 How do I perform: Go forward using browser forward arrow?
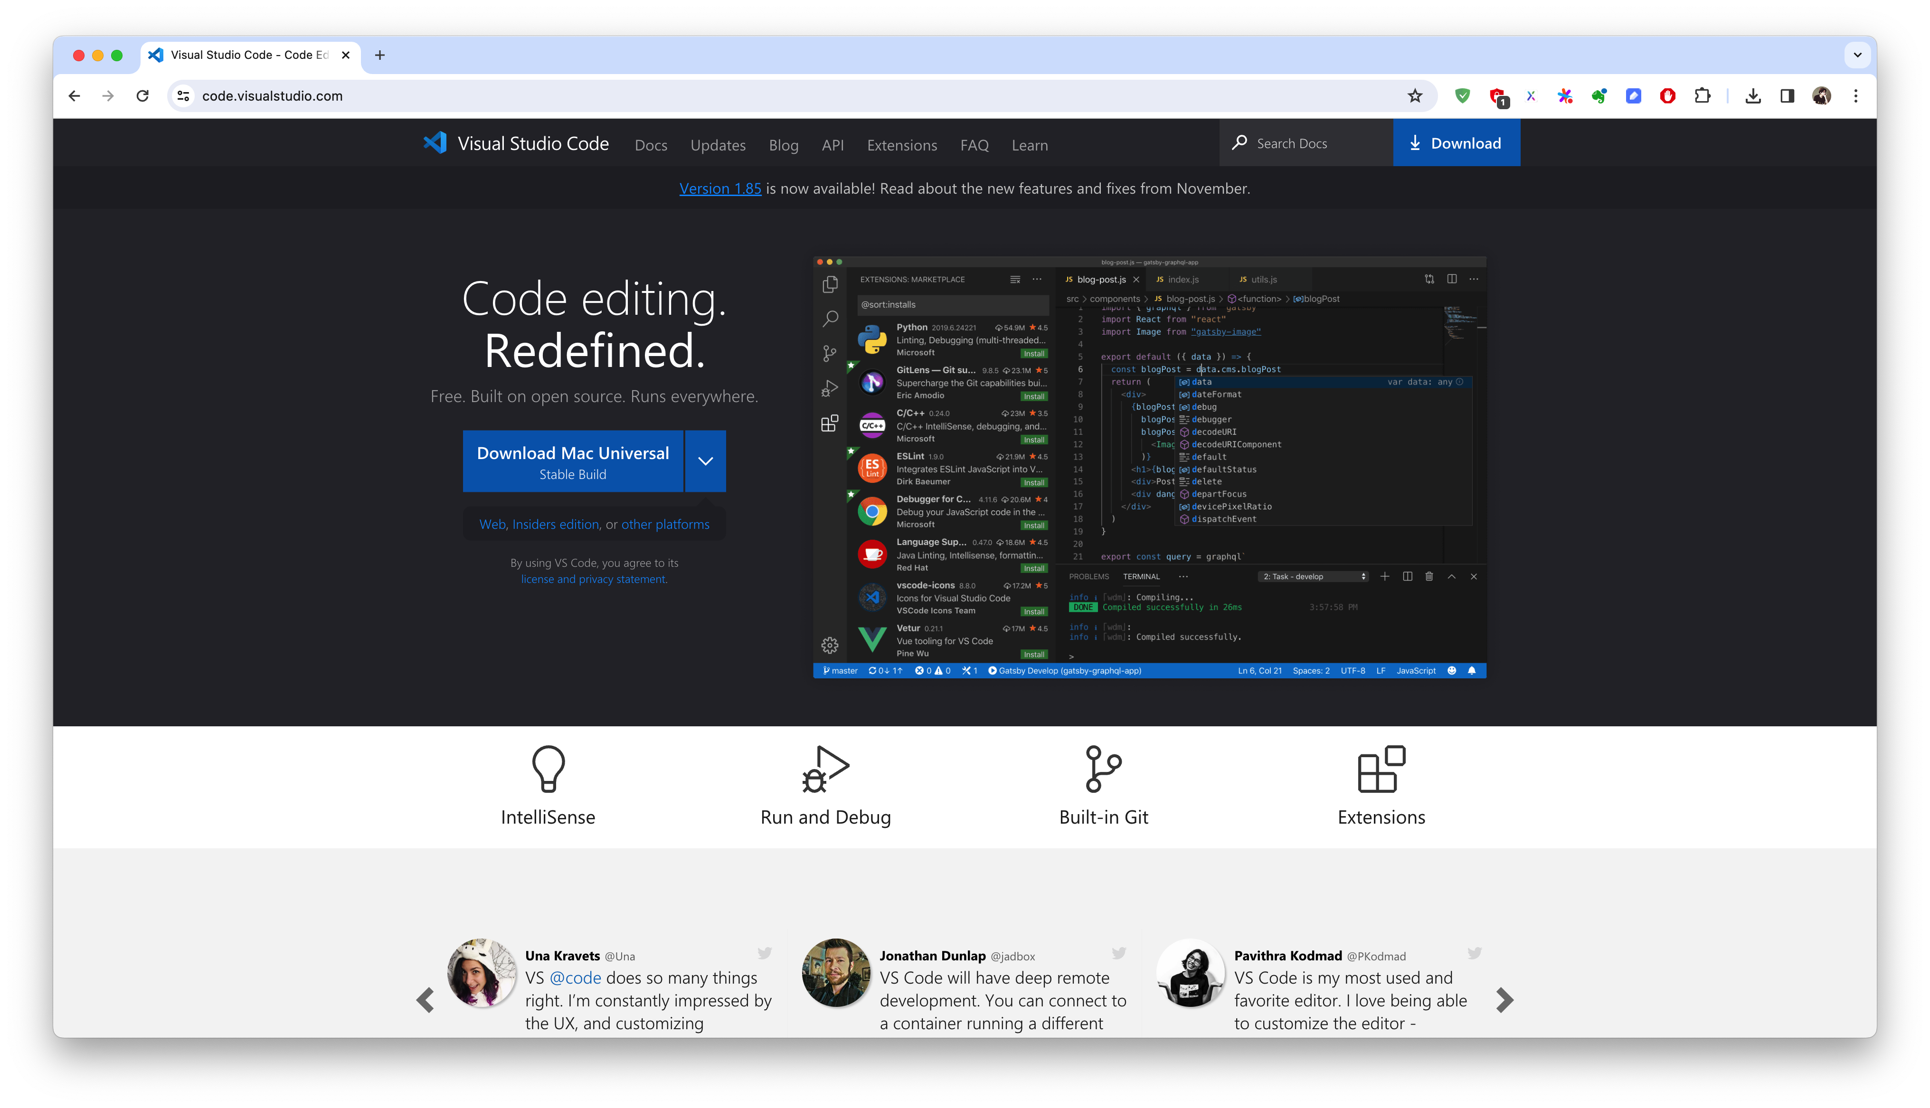click(108, 96)
